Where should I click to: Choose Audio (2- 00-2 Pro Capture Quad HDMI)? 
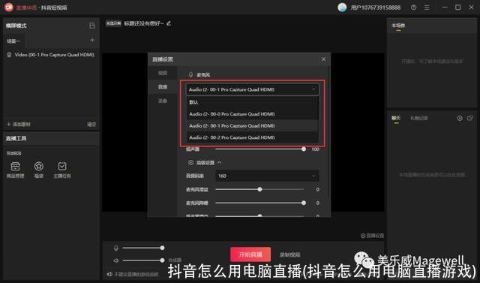coord(253,137)
